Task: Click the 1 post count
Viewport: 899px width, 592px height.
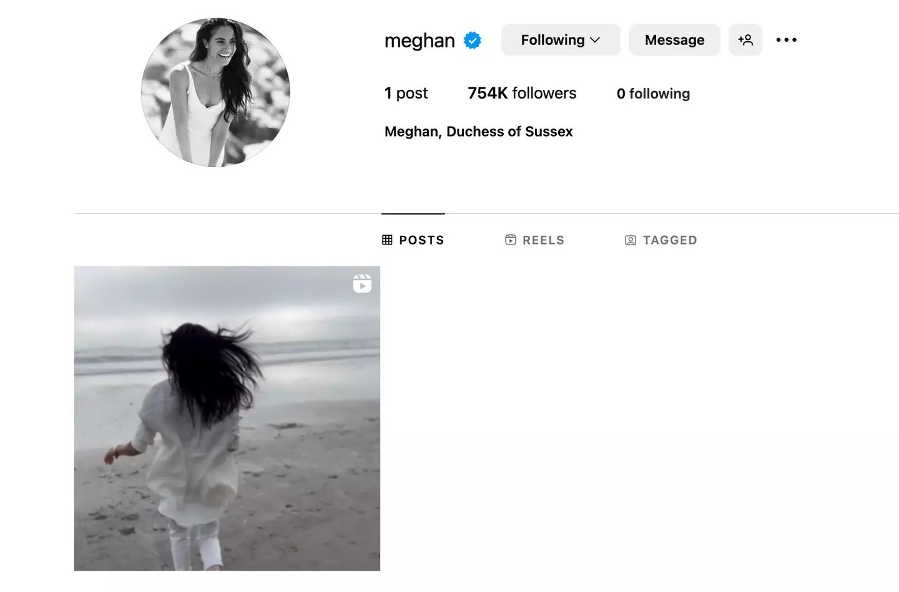Action: click(x=406, y=93)
